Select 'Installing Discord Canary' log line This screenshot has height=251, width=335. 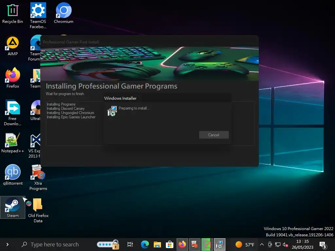coord(65,109)
